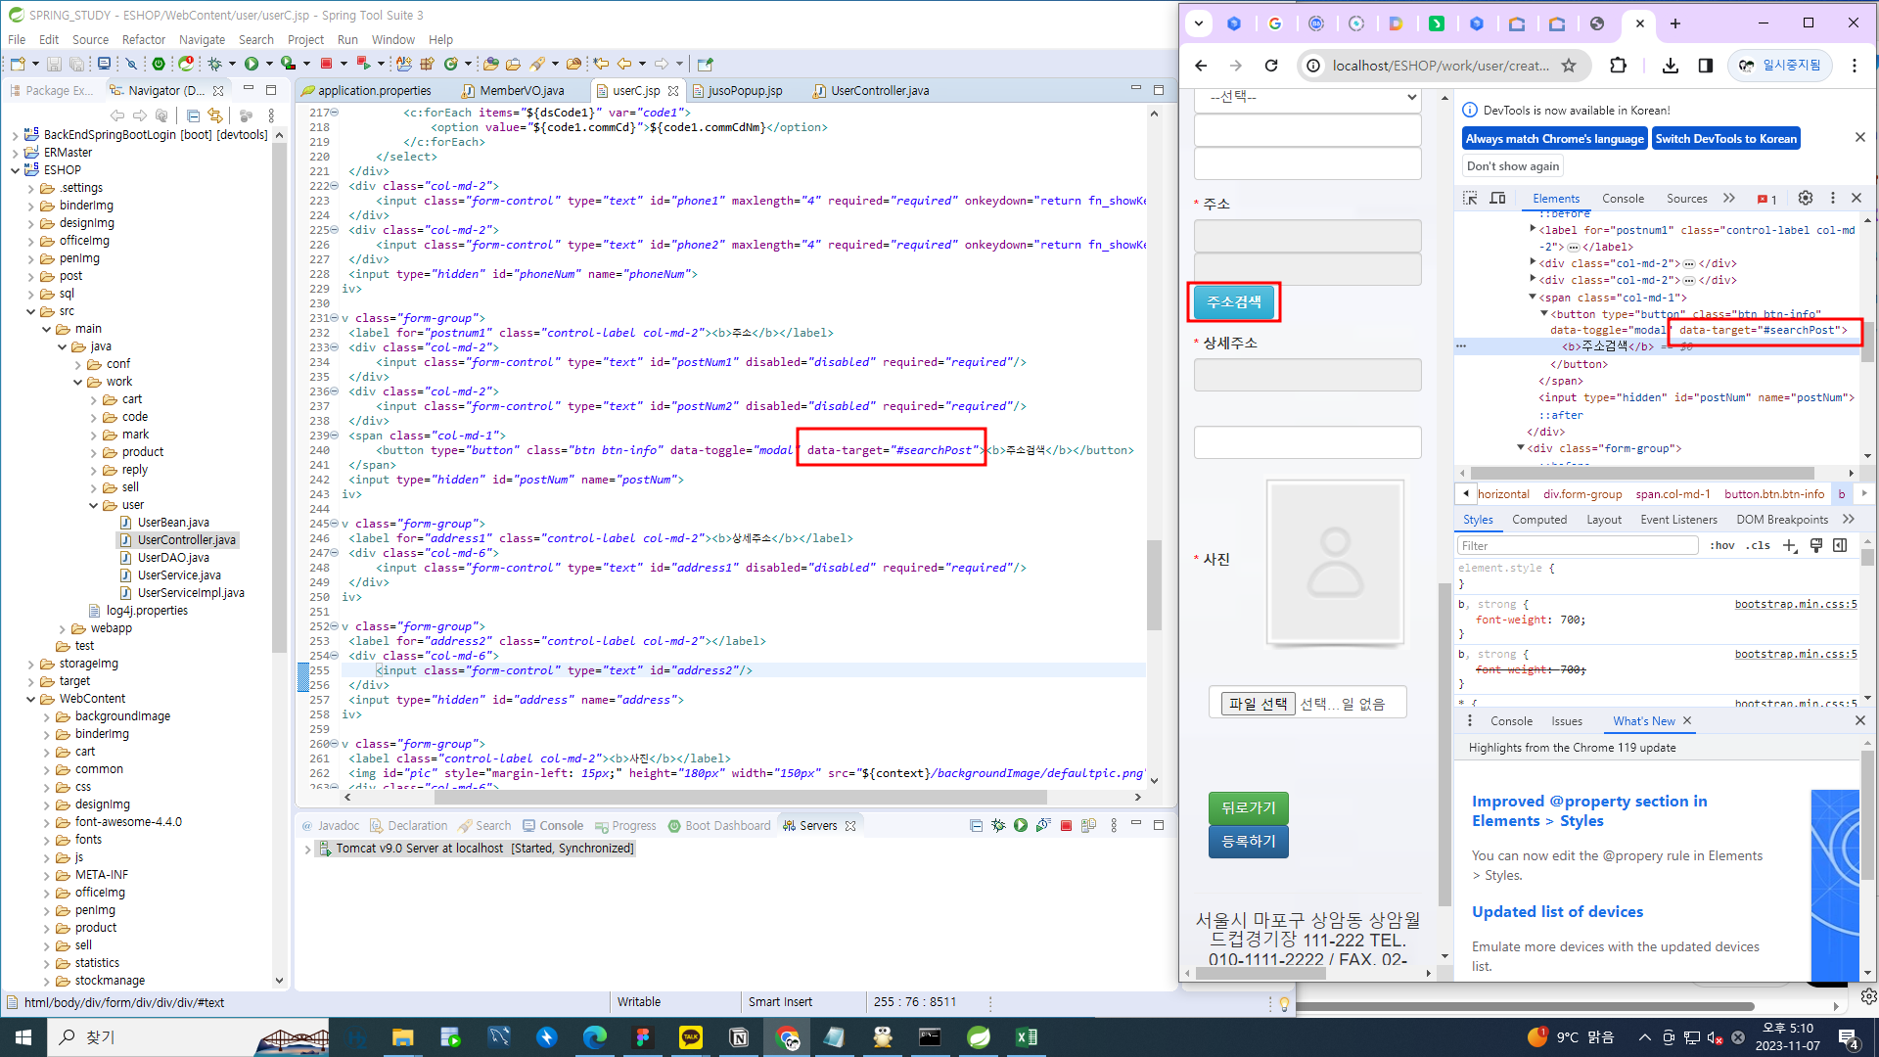The width and height of the screenshot is (1879, 1057).
Task: Toggle :hov element state panel
Action: [x=1721, y=546]
